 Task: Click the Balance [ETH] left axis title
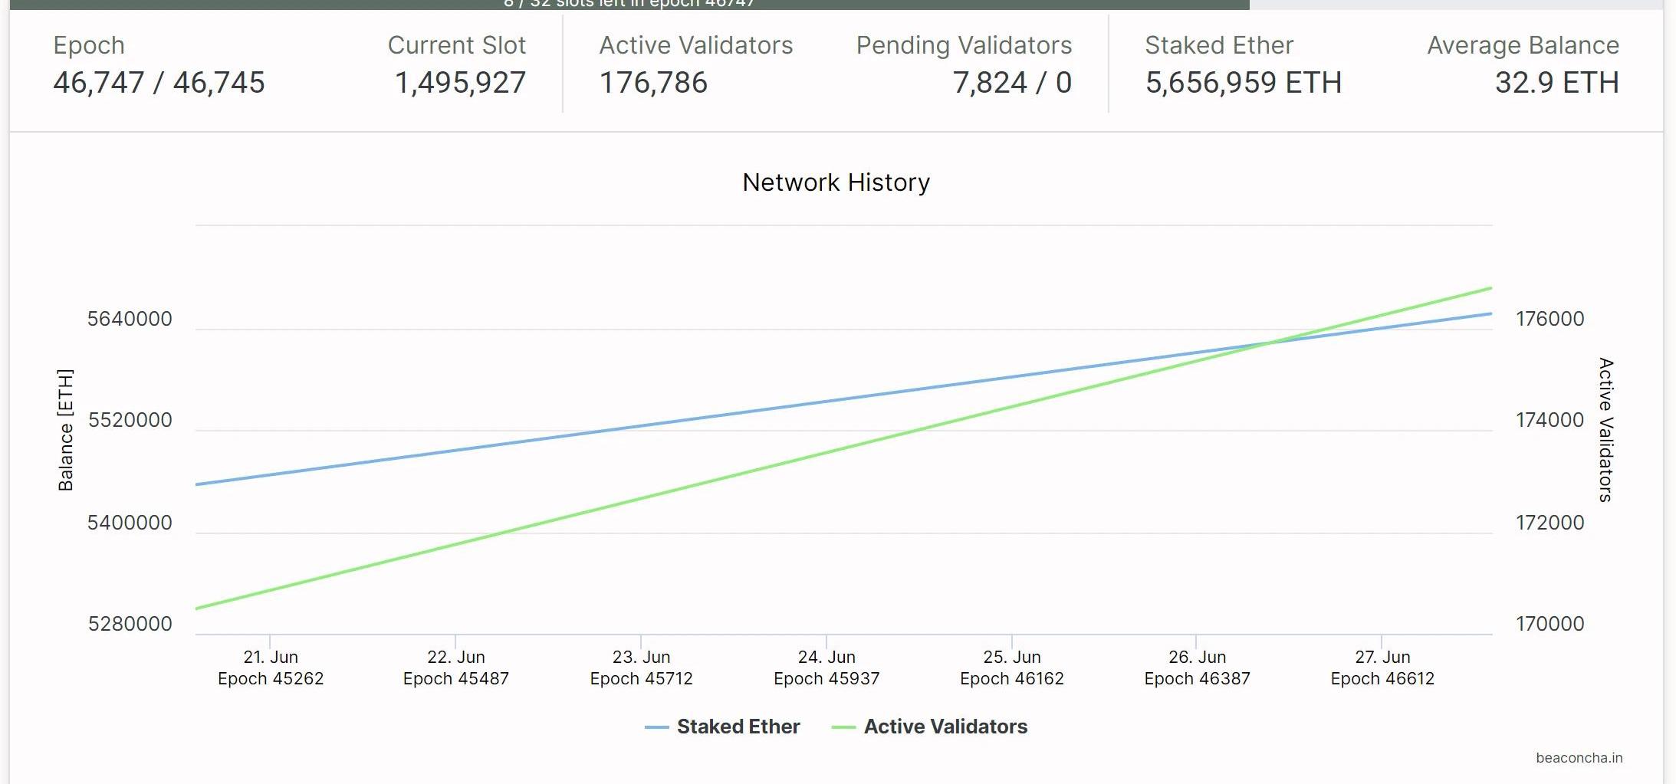tap(66, 429)
